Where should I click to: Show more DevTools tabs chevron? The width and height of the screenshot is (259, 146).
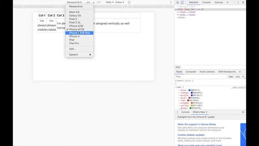point(227,2)
